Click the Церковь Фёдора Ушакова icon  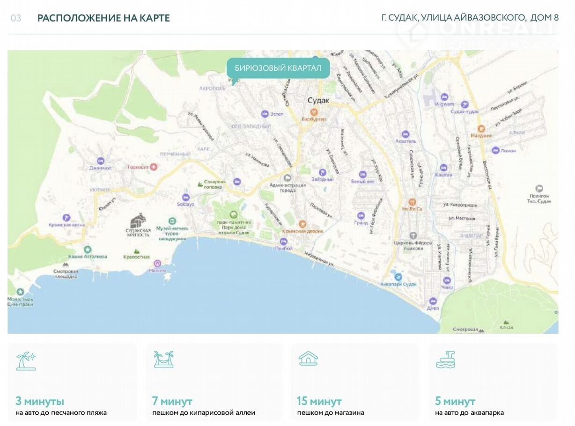413,235
